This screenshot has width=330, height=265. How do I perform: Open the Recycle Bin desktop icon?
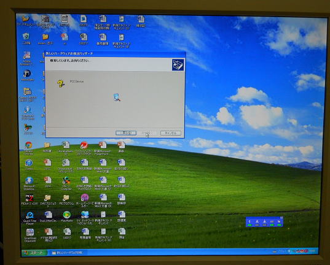coord(26,37)
